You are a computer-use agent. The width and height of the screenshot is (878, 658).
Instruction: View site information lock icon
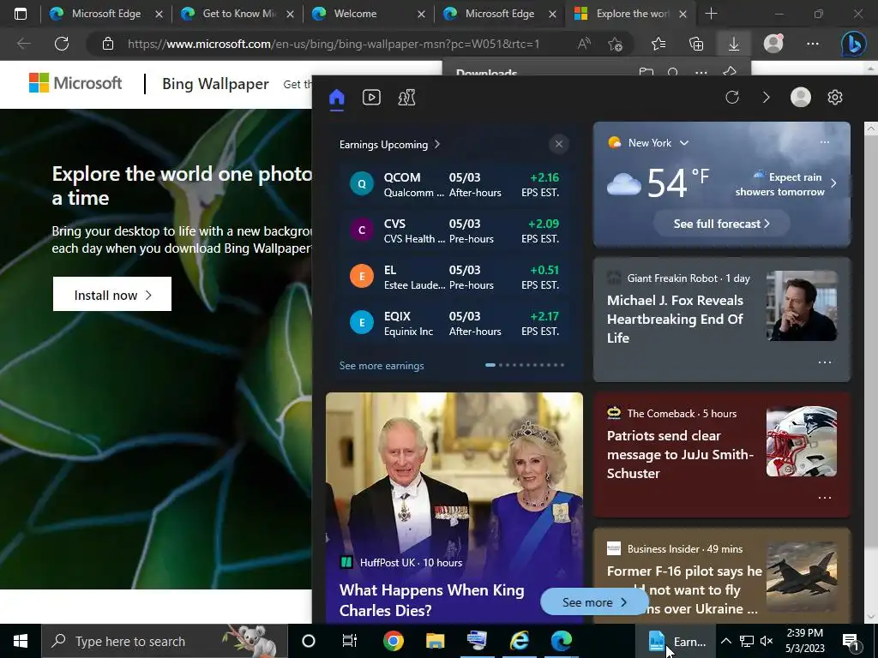click(108, 44)
